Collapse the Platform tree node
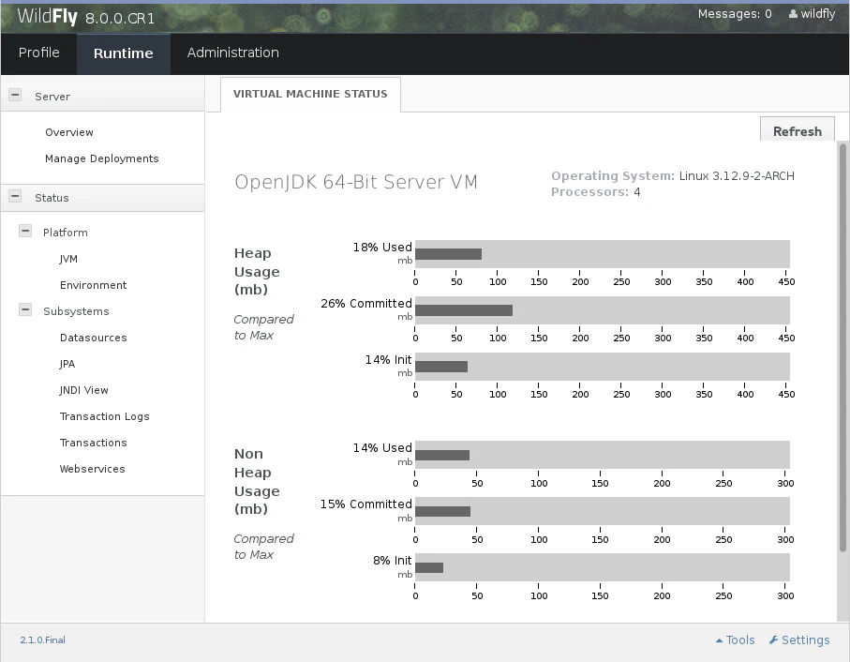 click(25, 232)
